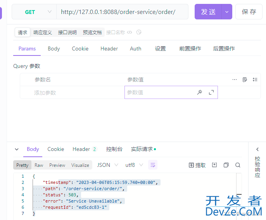The width and height of the screenshot is (266, 220).
Task: Open the 前置操作 pre-operation tab
Action: (x=190, y=49)
